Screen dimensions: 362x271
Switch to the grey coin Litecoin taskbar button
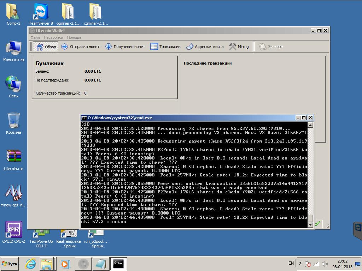[83, 264]
